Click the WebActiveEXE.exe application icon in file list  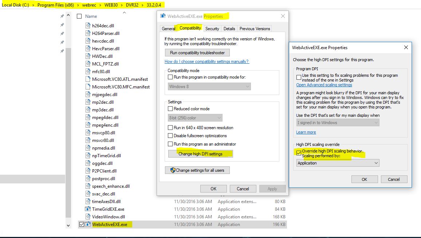pos(88,224)
